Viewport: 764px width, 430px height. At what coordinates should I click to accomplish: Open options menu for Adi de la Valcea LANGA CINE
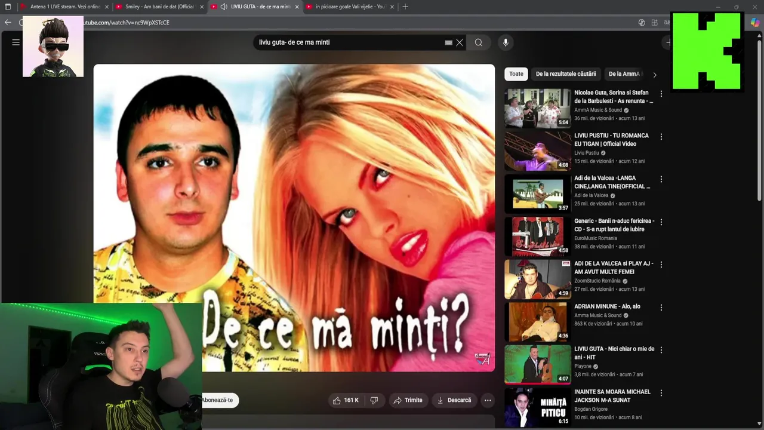[661, 179]
